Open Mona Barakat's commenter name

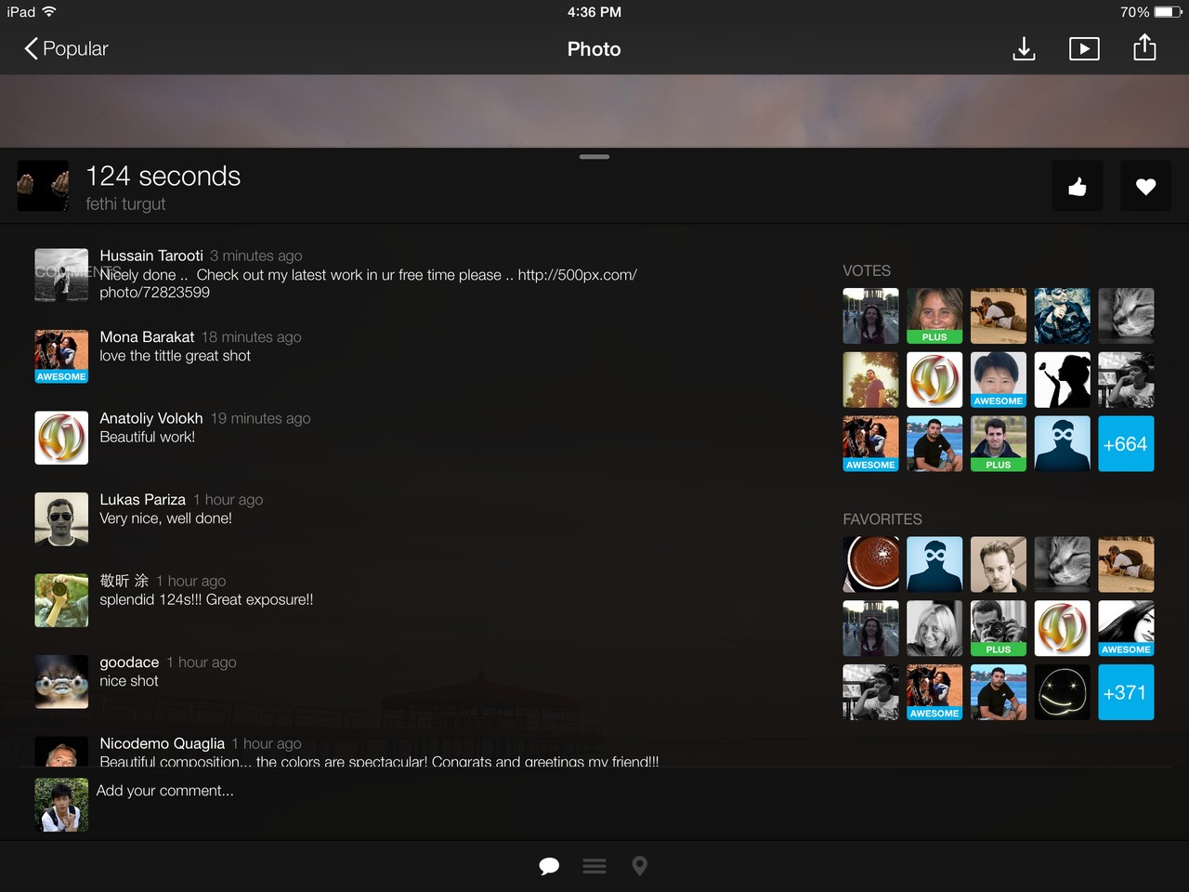point(147,337)
